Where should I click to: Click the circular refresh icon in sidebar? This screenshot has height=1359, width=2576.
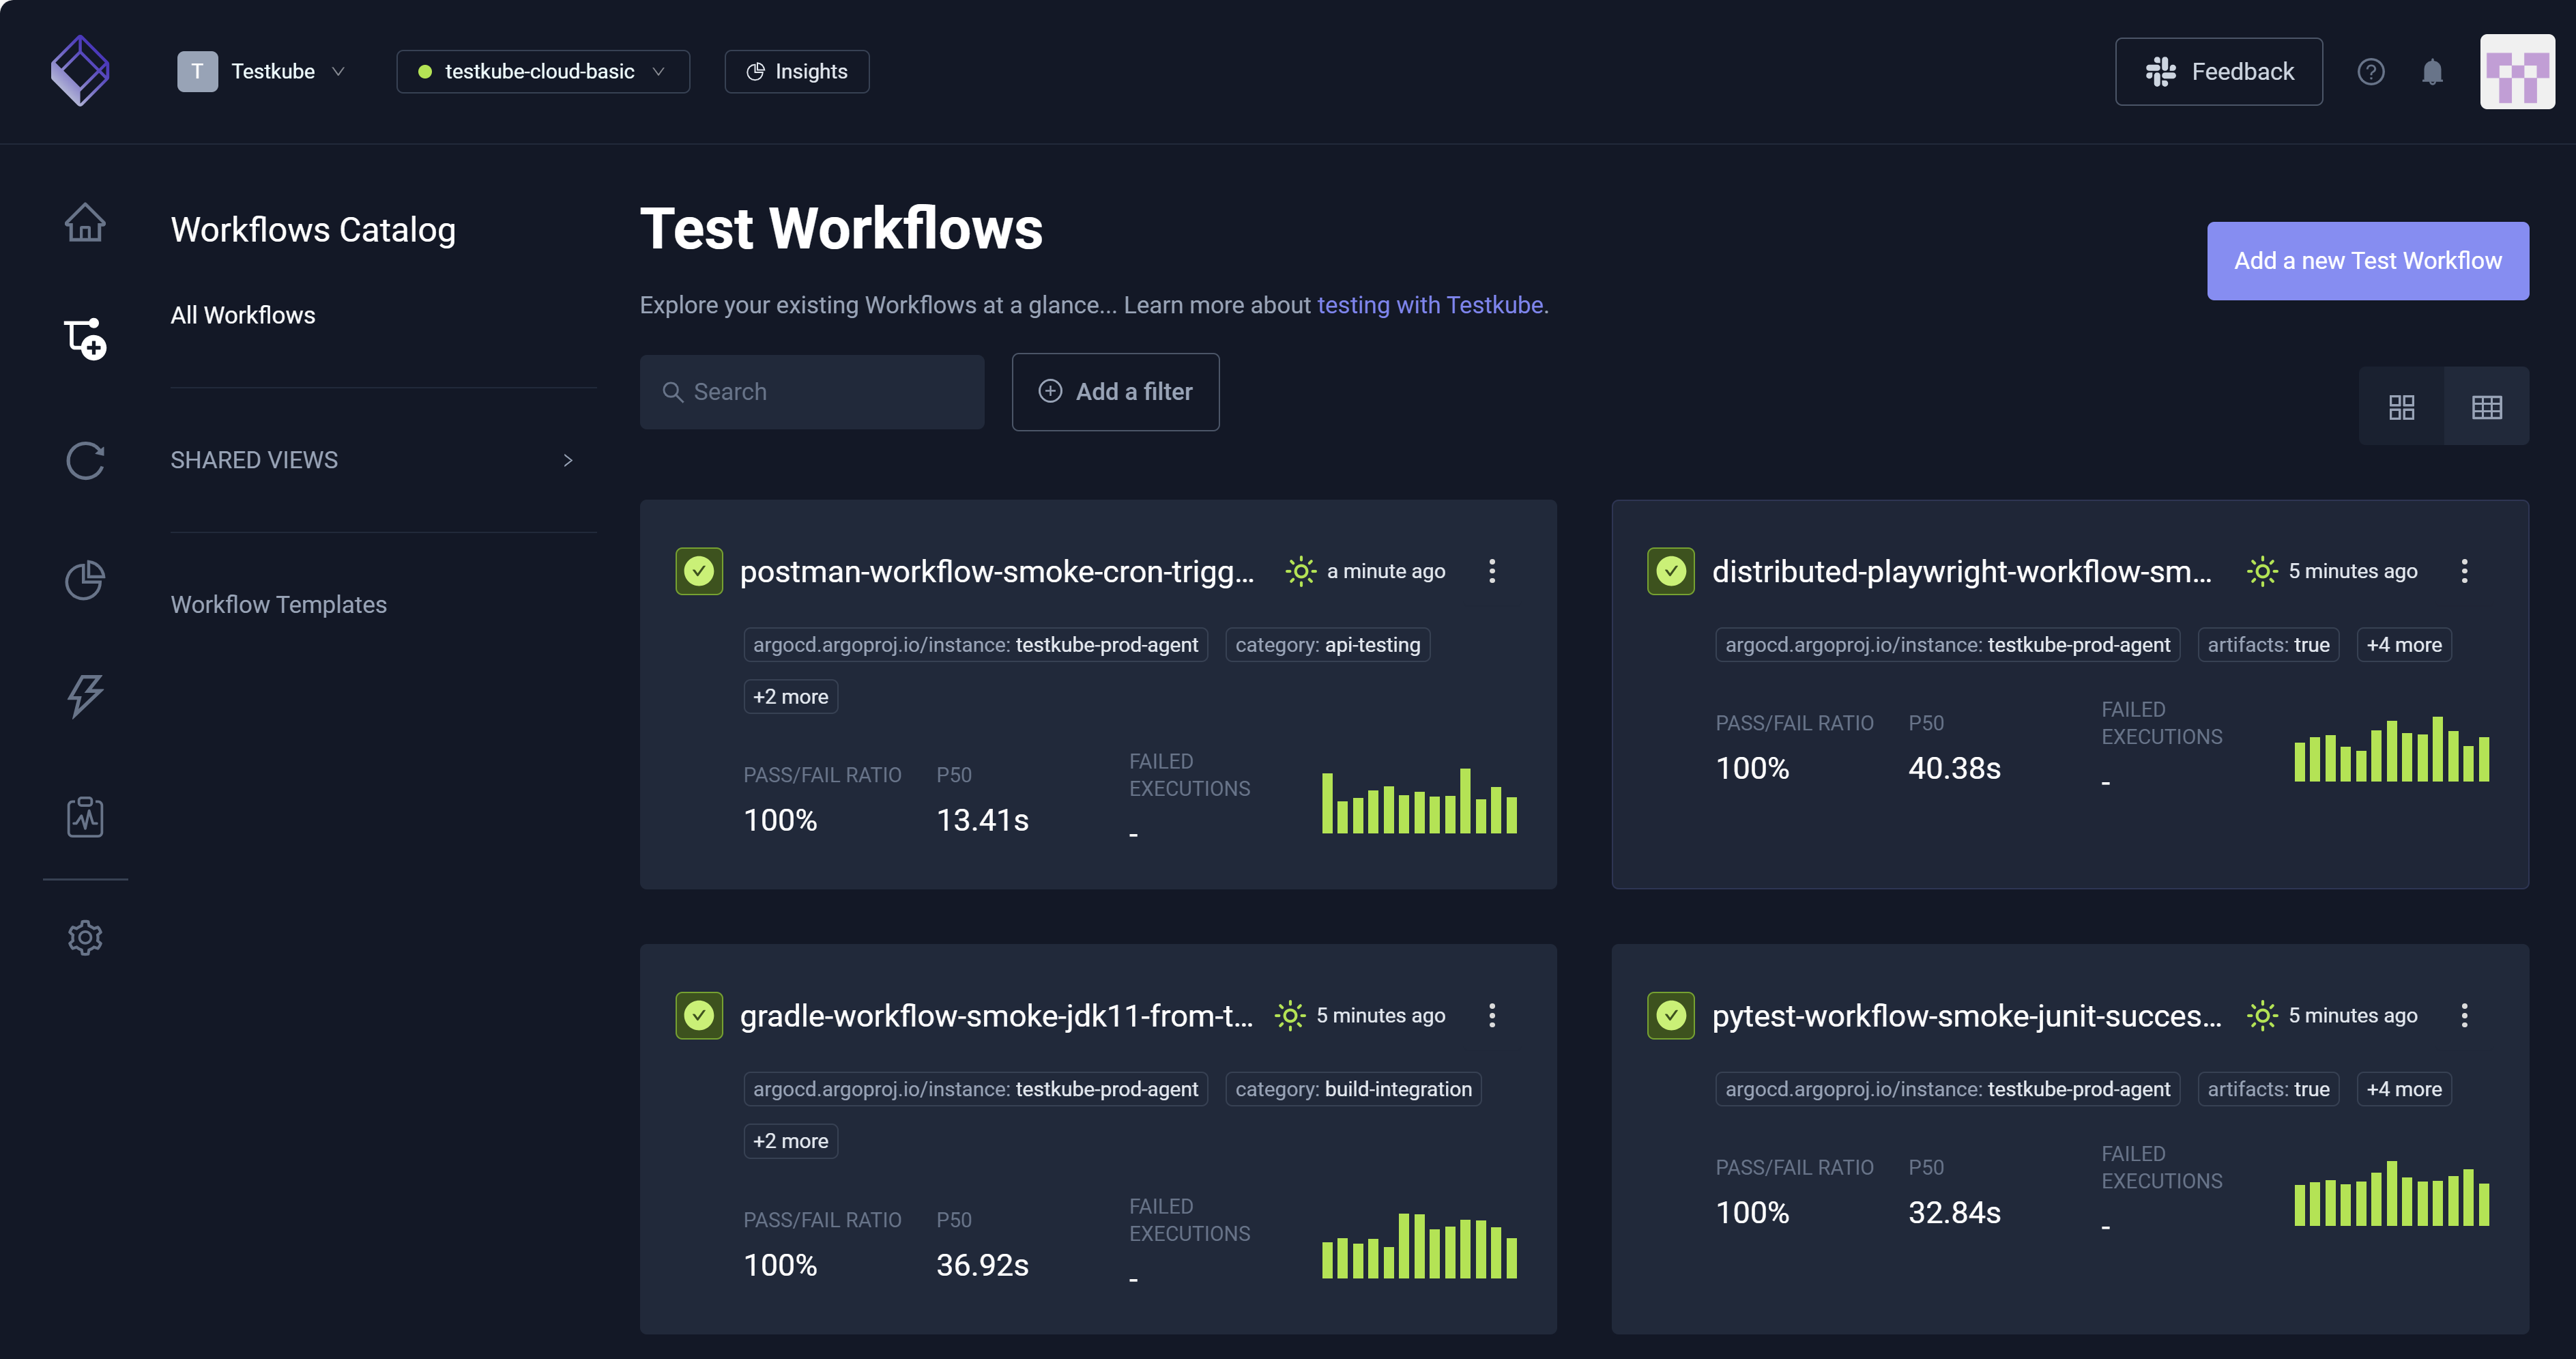point(85,460)
